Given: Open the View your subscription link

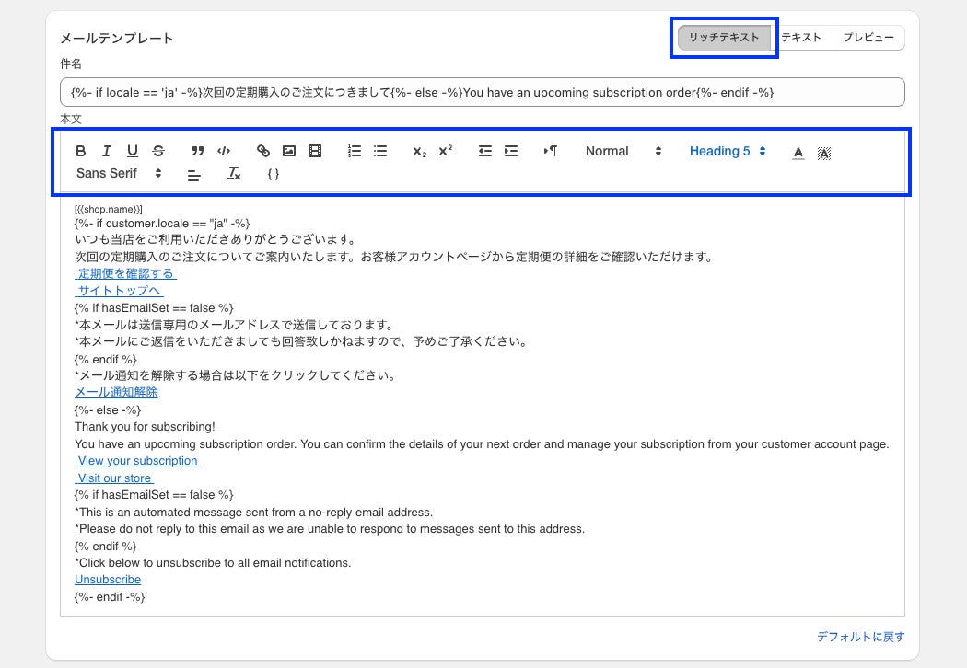Looking at the screenshot, I should point(137,461).
